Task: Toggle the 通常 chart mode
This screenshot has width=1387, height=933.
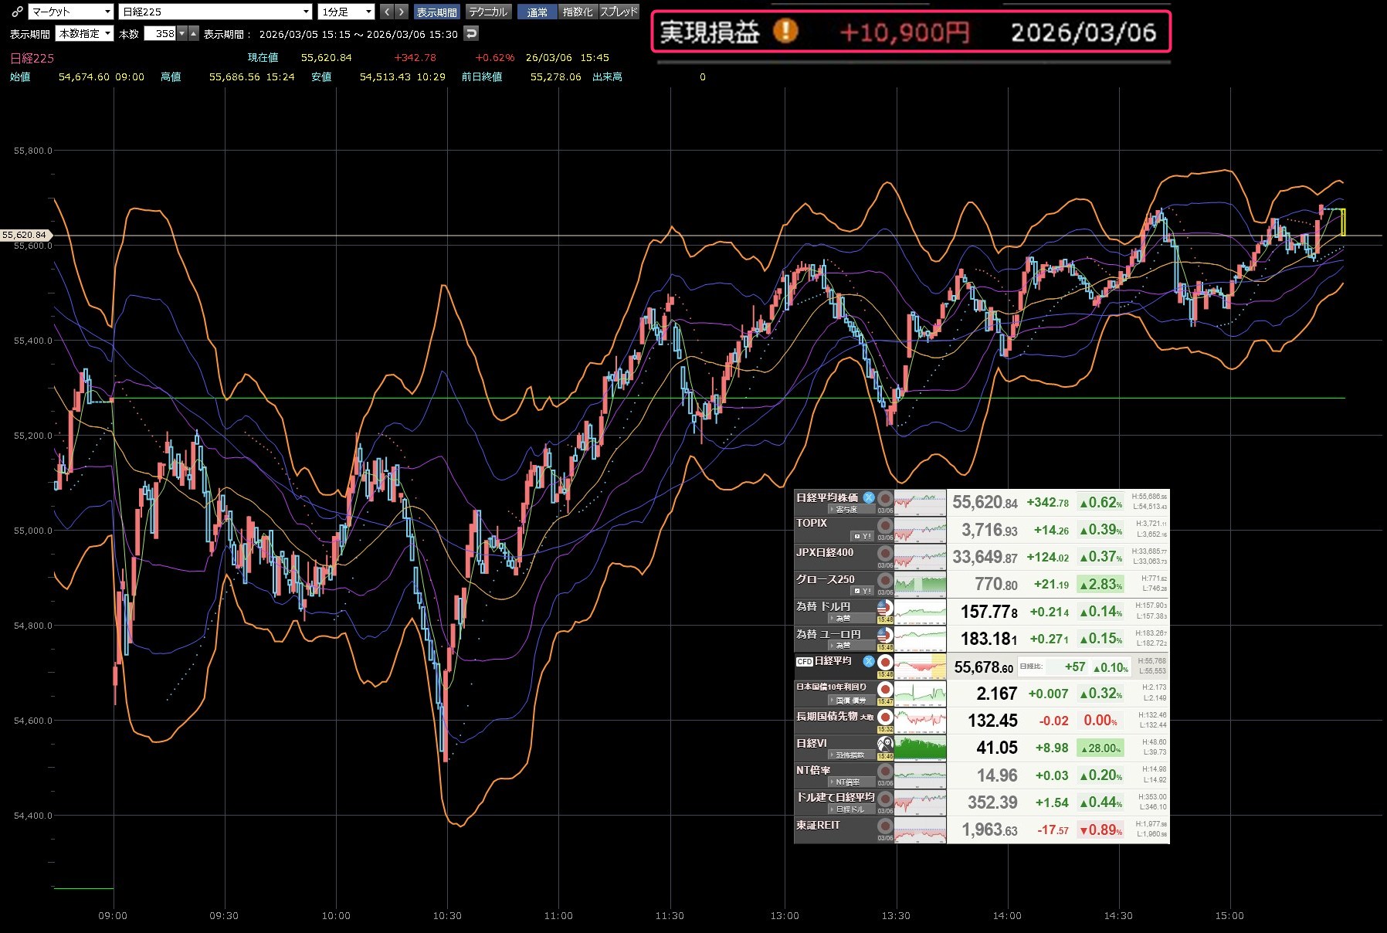Action: click(x=537, y=12)
